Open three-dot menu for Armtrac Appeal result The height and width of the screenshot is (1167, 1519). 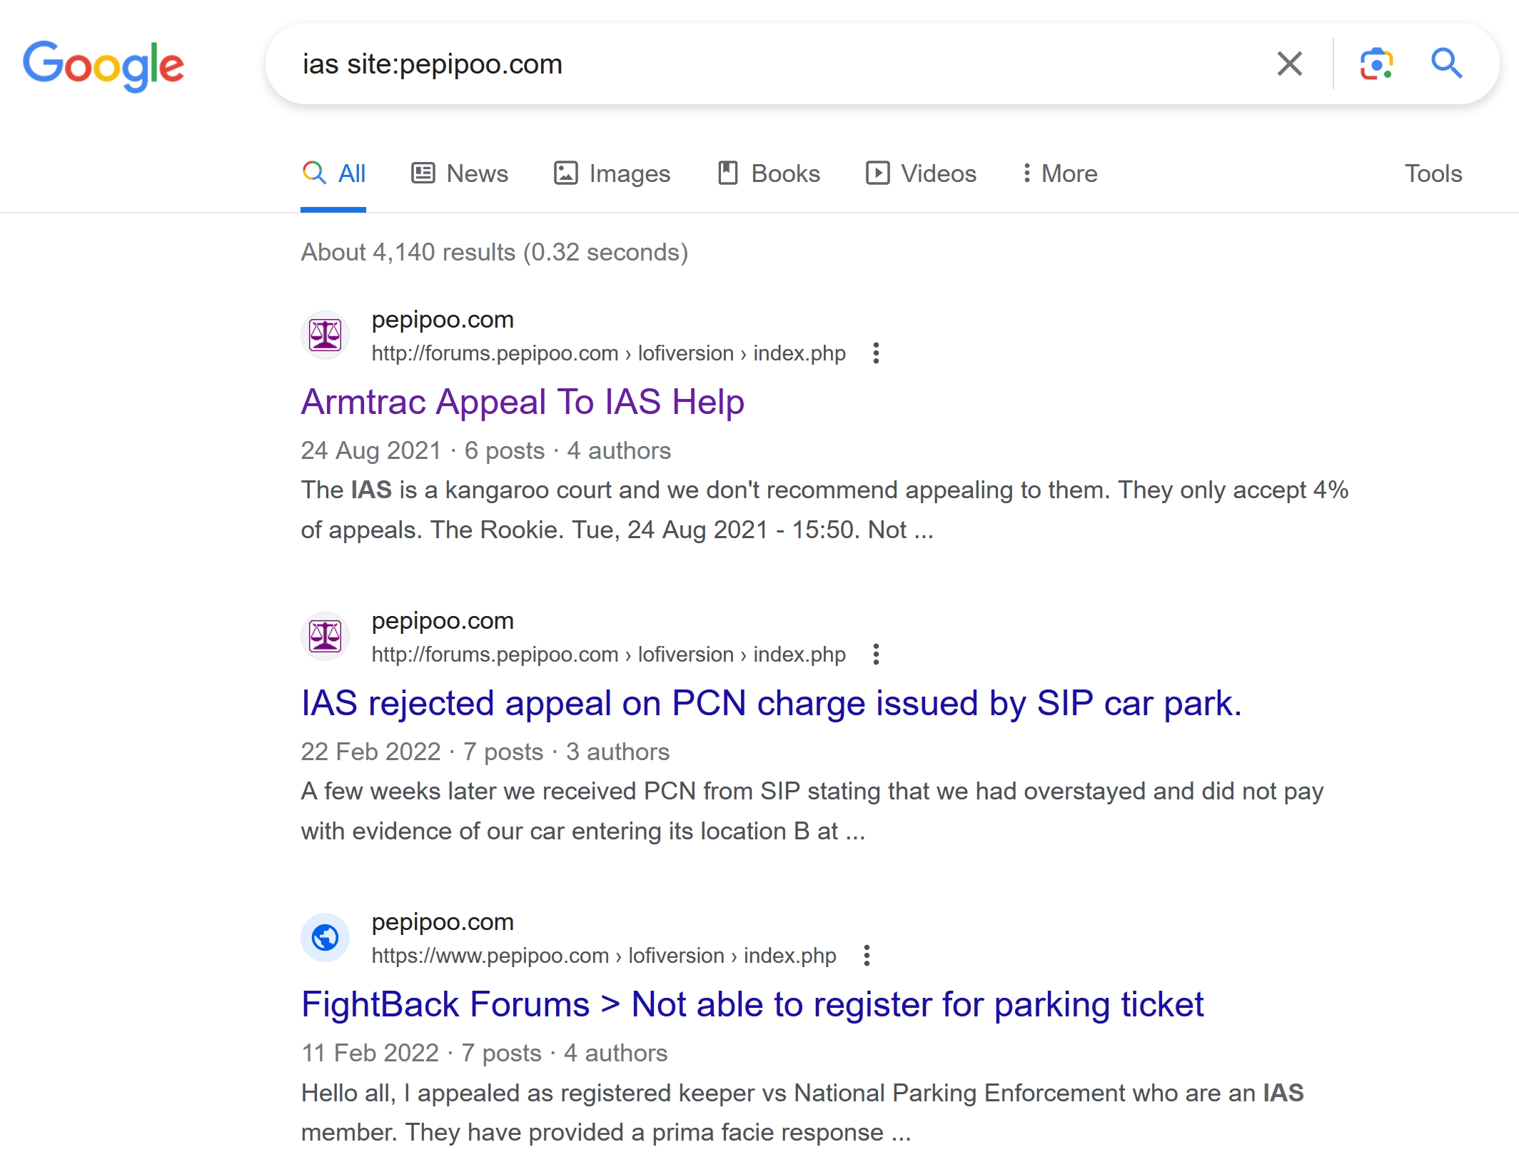(x=876, y=353)
